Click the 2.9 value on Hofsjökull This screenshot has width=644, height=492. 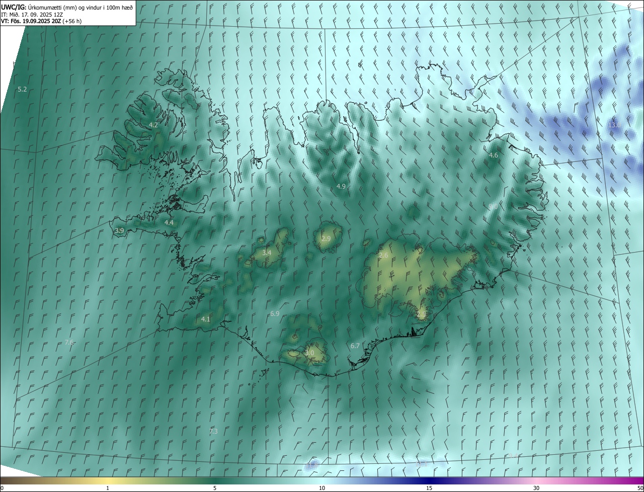[326, 238]
